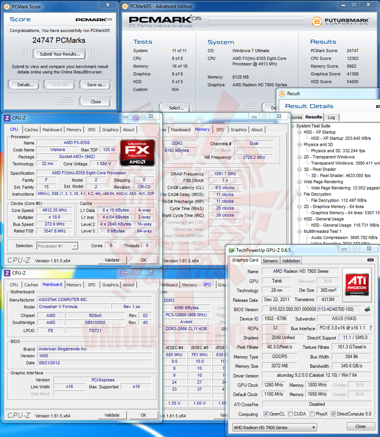Collapse the 3D - Pixel Shader node

click(299, 169)
